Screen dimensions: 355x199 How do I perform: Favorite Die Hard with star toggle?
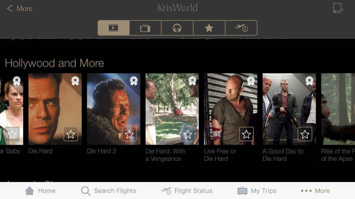point(71,134)
